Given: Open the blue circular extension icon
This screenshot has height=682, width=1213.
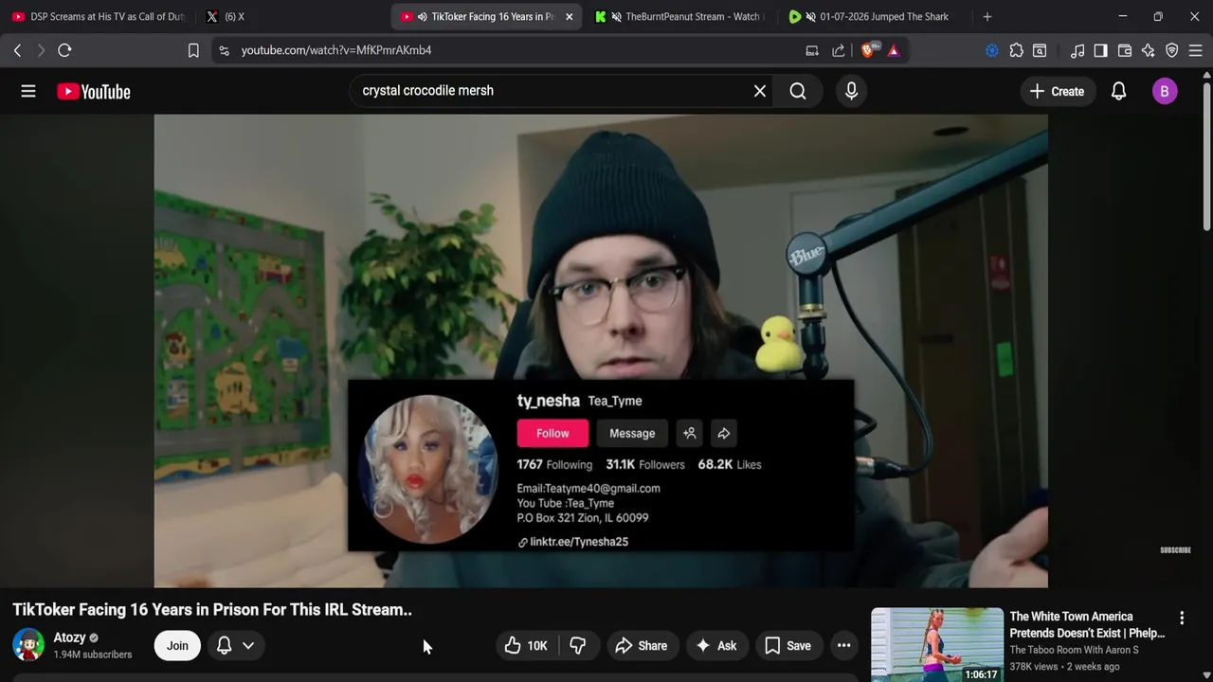Looking at the screenshot, I should 992,50.
